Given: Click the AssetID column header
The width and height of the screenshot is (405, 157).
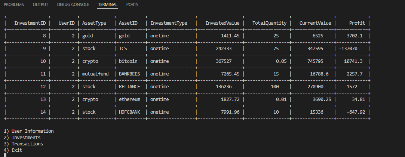Looking at the screenshot, I should [128, 23].
